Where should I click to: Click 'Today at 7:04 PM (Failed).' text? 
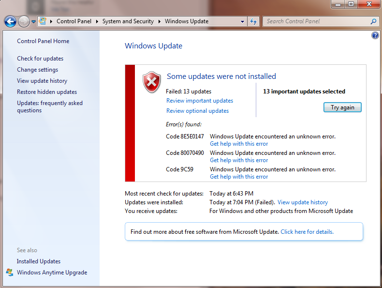click(242, 202)
